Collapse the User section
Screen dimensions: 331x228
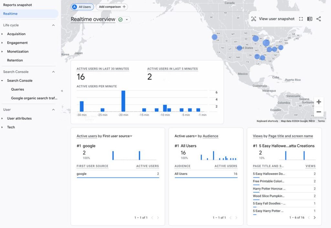(53, 110)
